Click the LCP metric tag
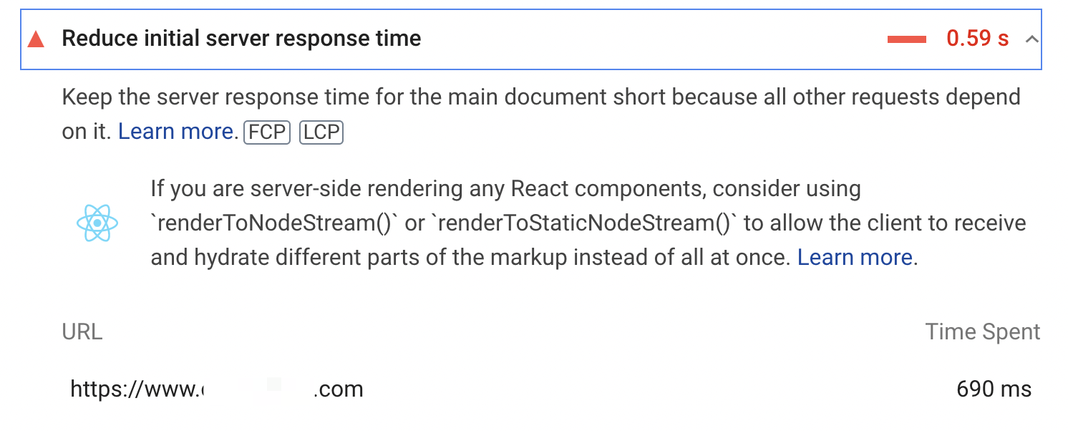The image size is (1068, 431). (321, 132)
